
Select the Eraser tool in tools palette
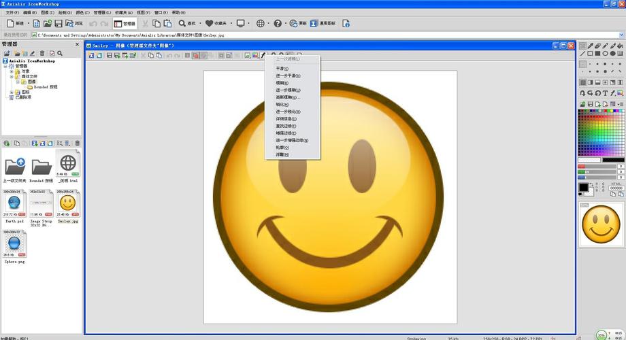tap(597, 46)
